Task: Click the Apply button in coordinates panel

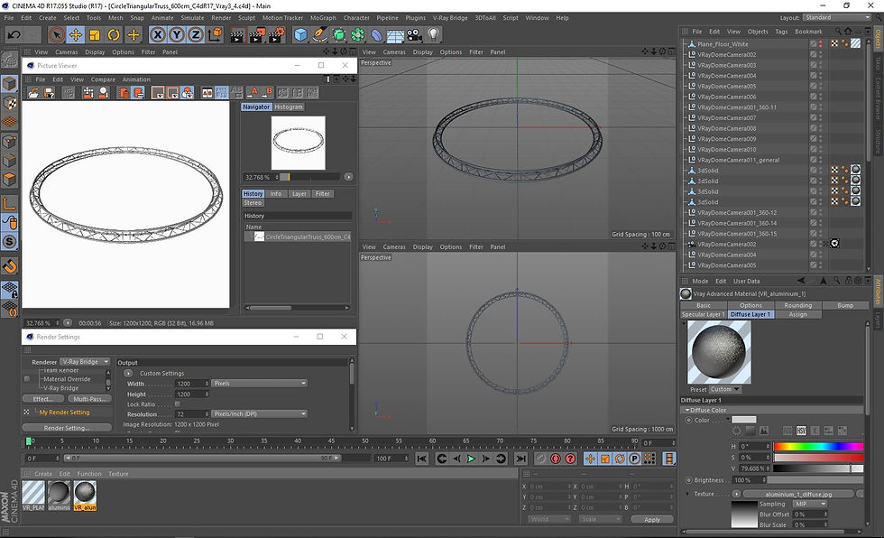Action: (651, 519)
